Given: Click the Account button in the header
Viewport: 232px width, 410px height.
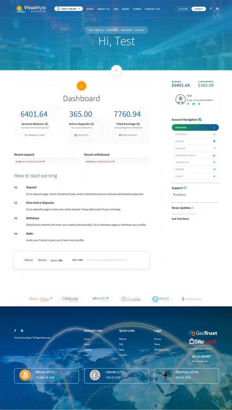Looking at the screenshot, I should point(183,9).
